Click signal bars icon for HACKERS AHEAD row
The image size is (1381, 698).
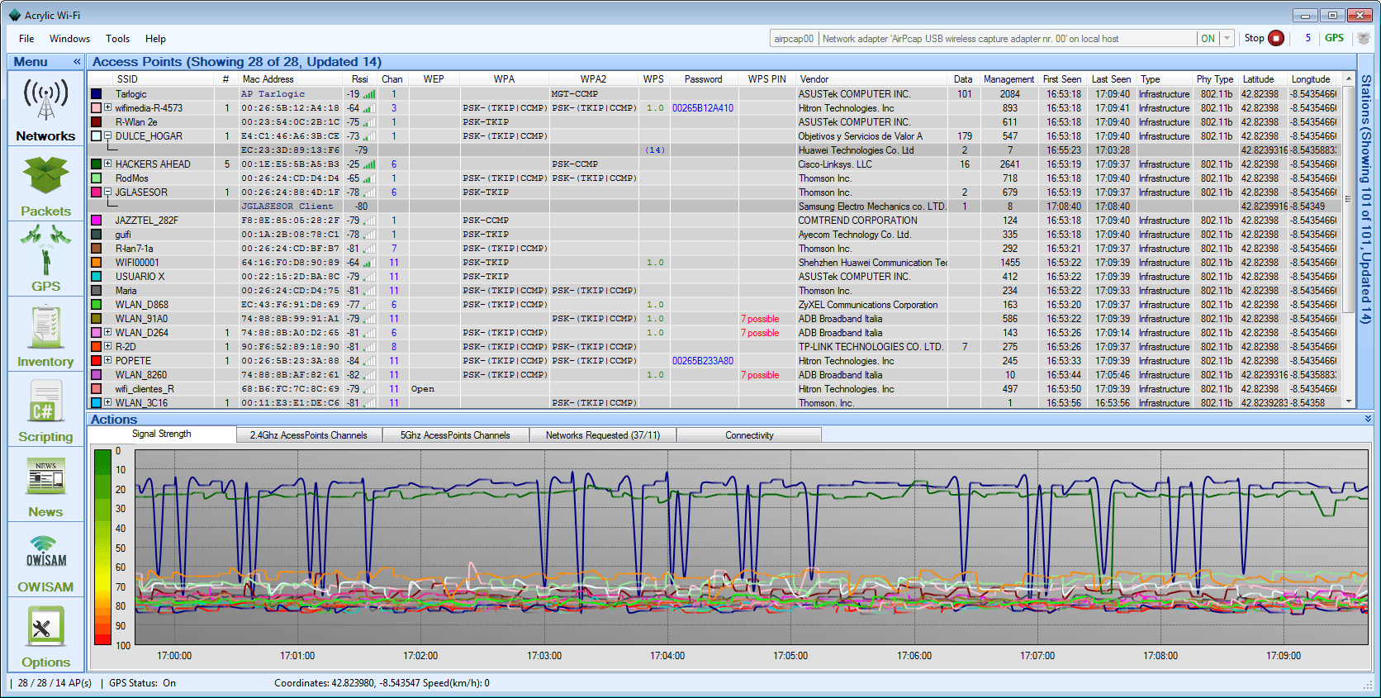(369, 164)
